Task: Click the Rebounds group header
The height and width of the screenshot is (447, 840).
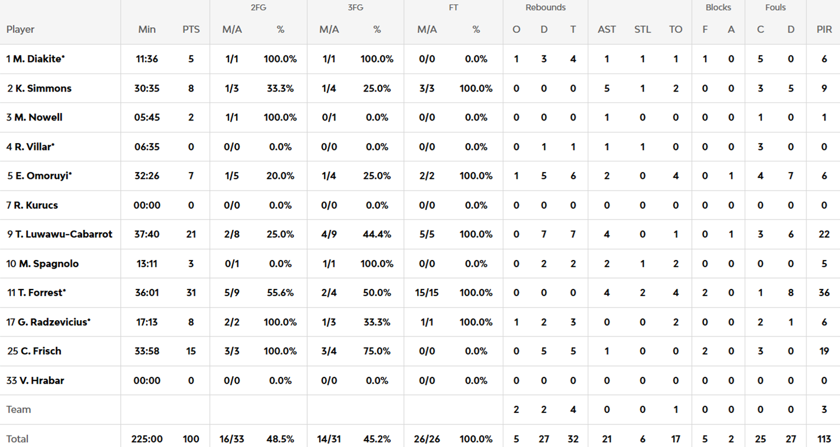Action: [x=545, y=8]
